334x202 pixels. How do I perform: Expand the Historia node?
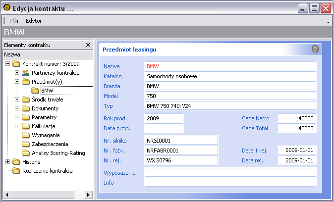(7, 162)
